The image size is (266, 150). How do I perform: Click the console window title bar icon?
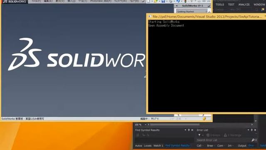(150, 17)
